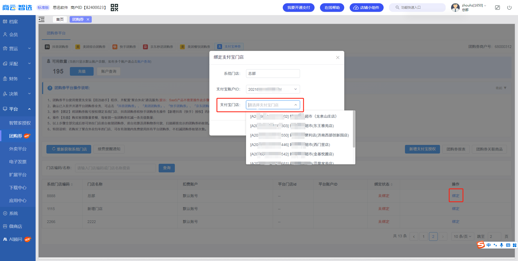Open 外卖平台 in the sidebar
The image size is (518, 261).
click(x=18, y=149)
